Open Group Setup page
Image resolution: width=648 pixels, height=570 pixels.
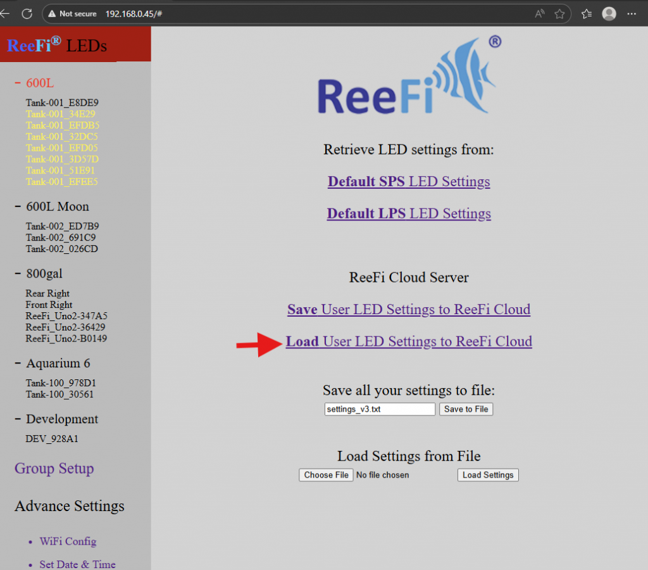(x=54, y=469)
